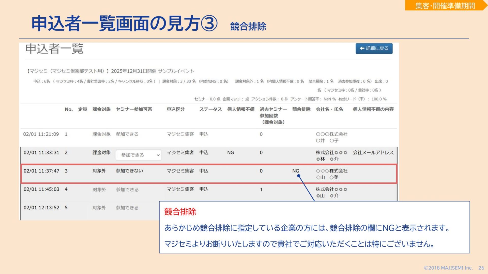
Task: Click 参加できない in row 3
Action: 129,171
